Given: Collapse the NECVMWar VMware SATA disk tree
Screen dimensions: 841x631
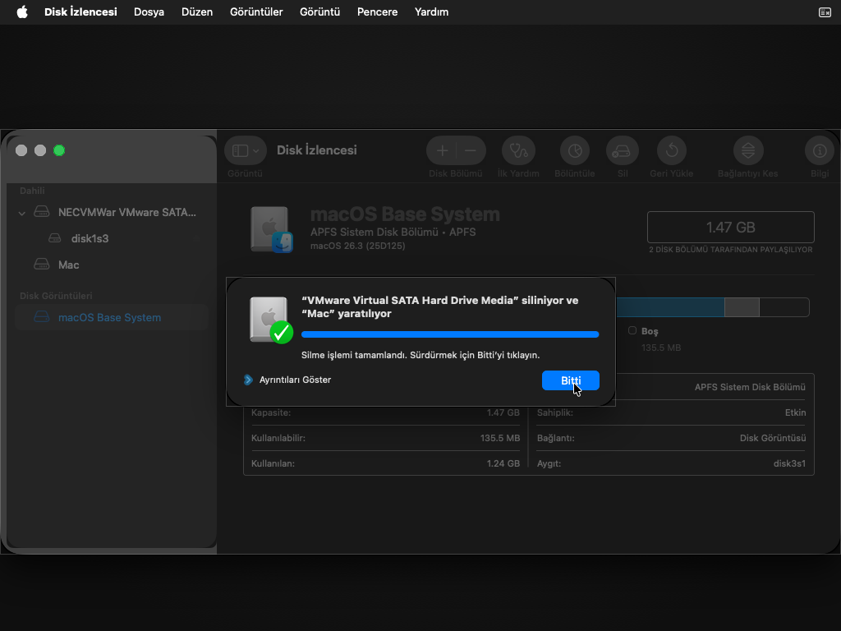Looking at the screenshot, I should [x=22, y=213].
